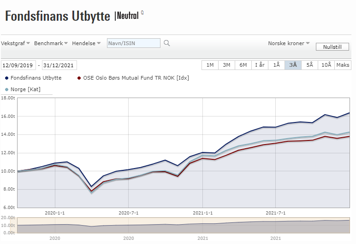356x244 pixels.
Task: Click OSE Oslo Børs Mutual Fund legend label
Action: 136,78
